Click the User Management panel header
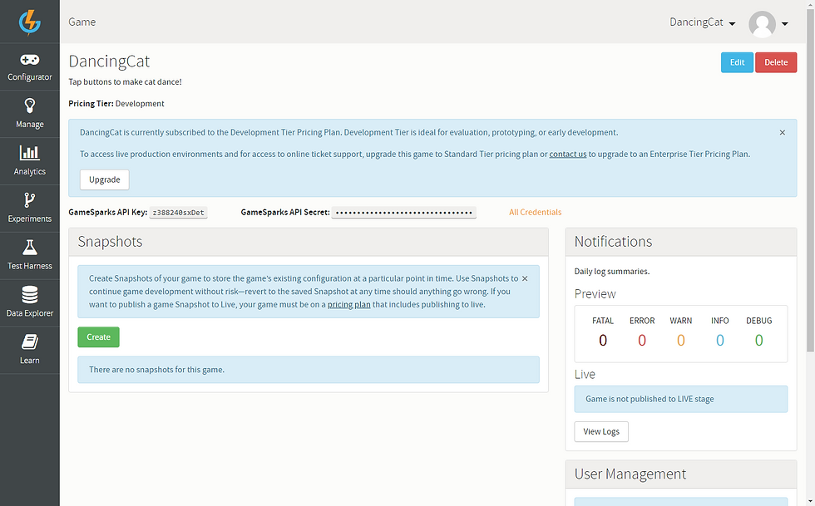The image size is (815, 506). coord(681,474)
